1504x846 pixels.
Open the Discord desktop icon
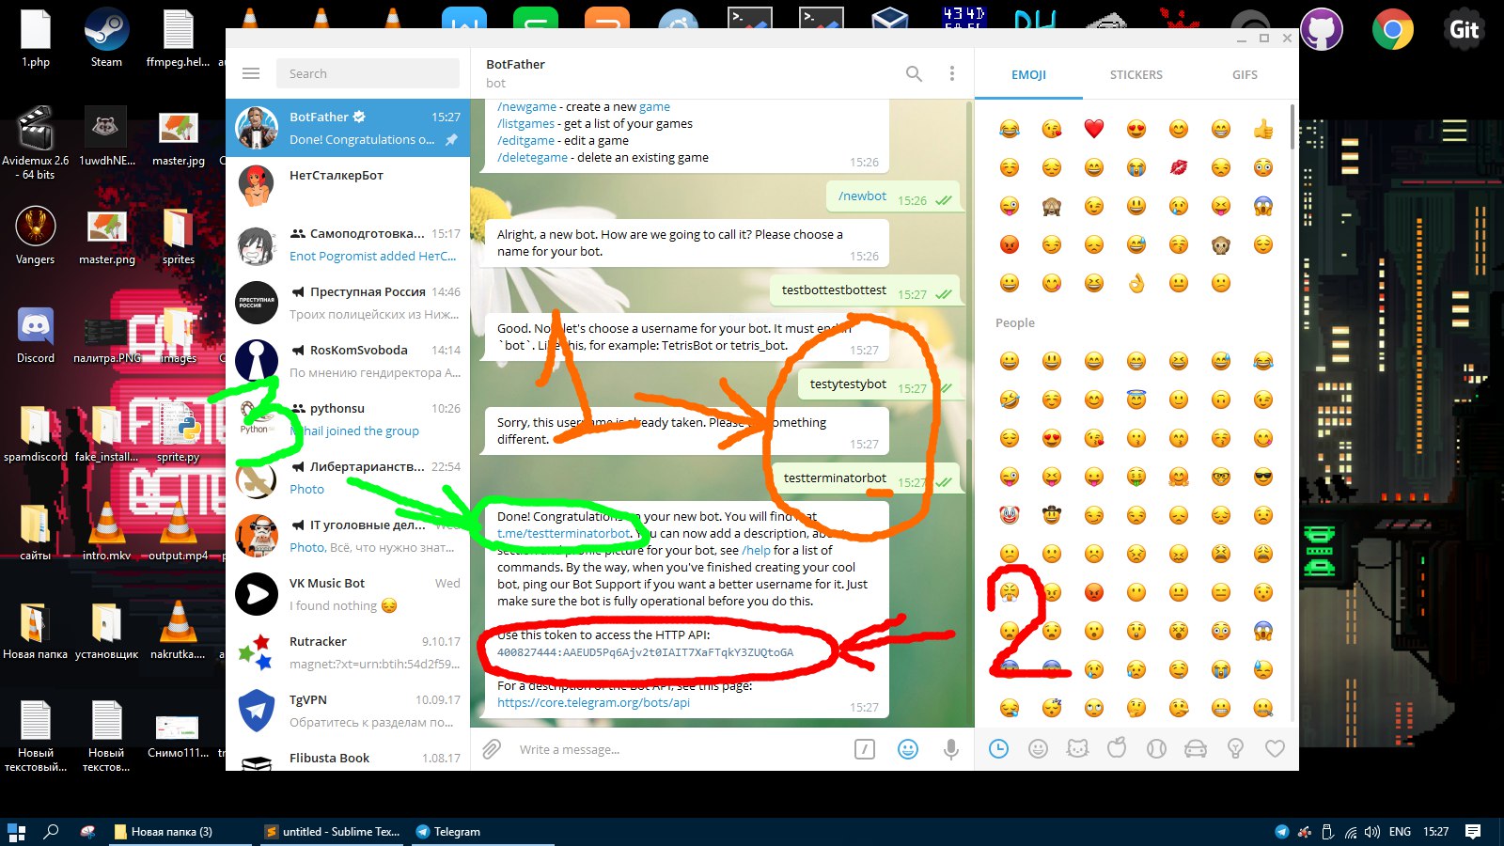point(36,335)
